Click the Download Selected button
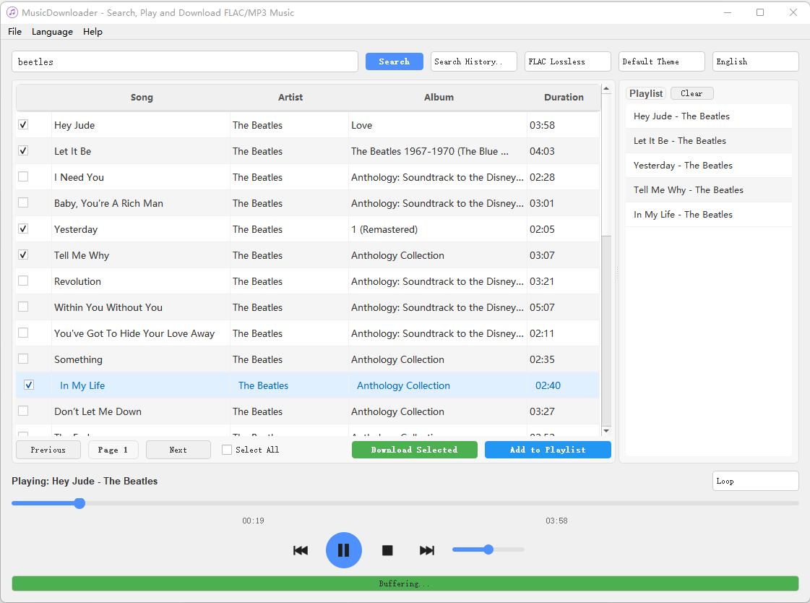This screenshot has width=810, height=603. 414,449
